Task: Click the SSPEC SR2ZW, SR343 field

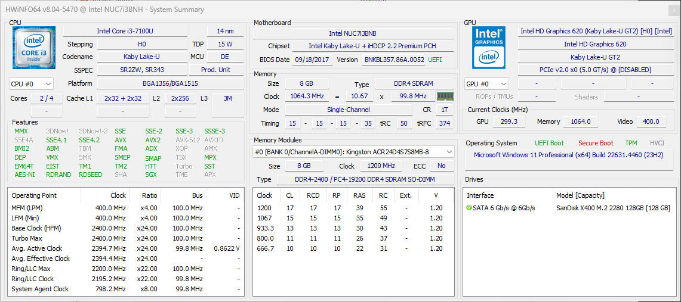Action: [x=142, y=70]
